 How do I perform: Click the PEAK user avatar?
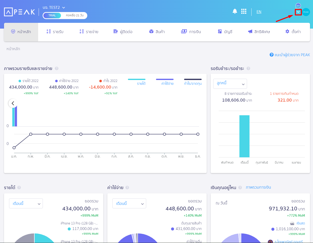coord(306,12)
